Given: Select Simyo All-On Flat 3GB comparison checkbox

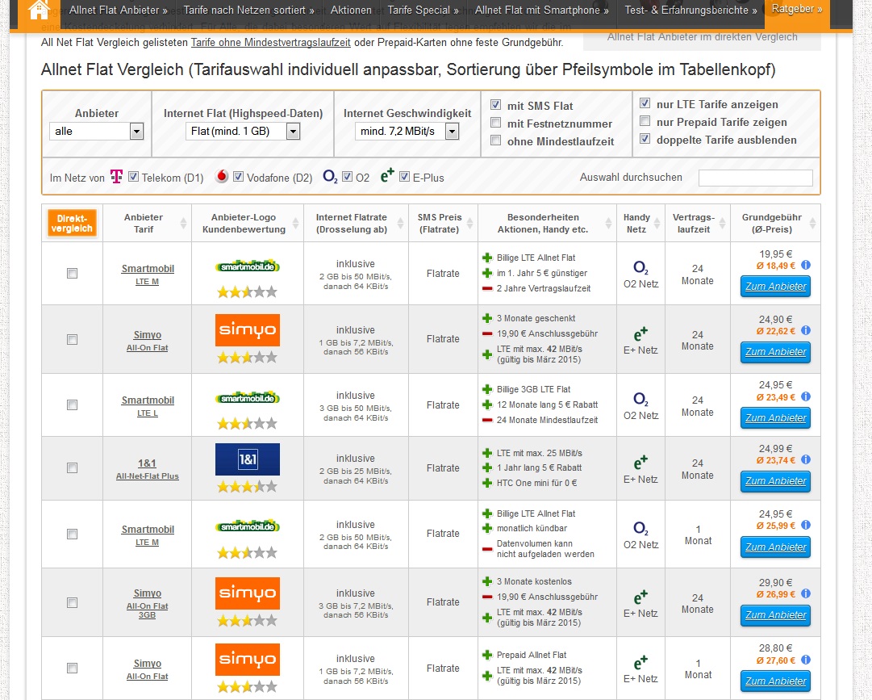Looking at the screenshot, I should click(x=72, y=602).
